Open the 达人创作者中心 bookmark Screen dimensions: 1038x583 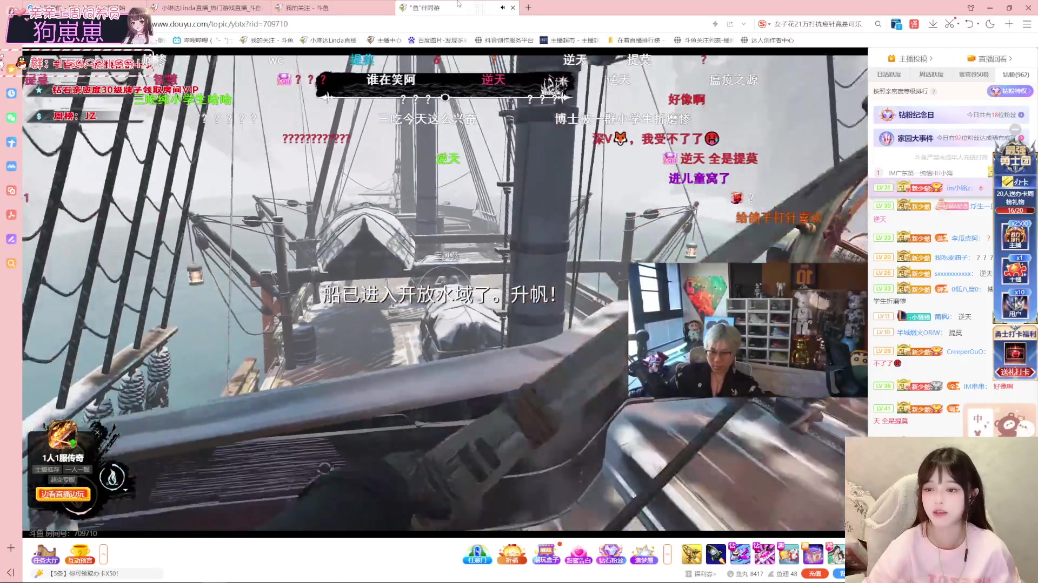767,40
